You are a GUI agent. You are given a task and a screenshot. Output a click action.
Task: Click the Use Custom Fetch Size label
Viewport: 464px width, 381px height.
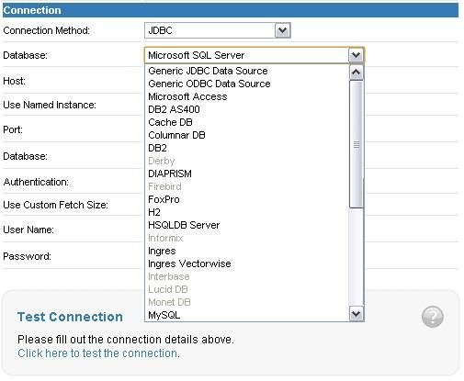(55, 205)
